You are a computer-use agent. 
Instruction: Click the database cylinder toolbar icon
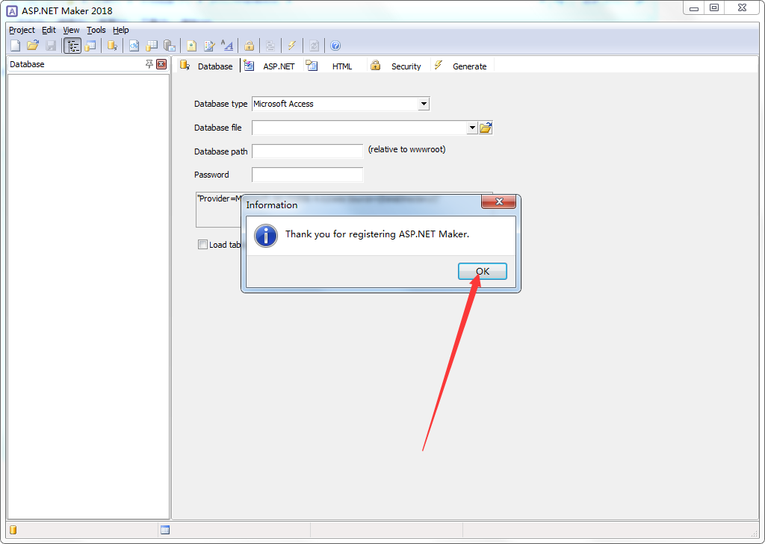[x=112, y=46]
